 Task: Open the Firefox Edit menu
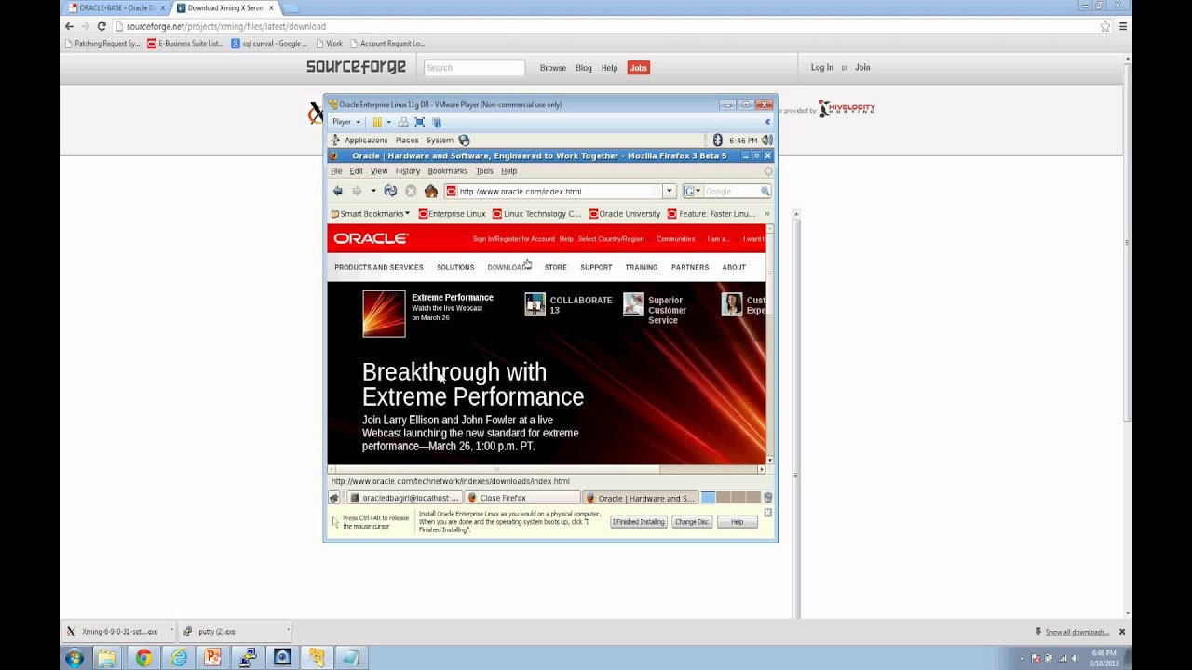pos(356,171)
